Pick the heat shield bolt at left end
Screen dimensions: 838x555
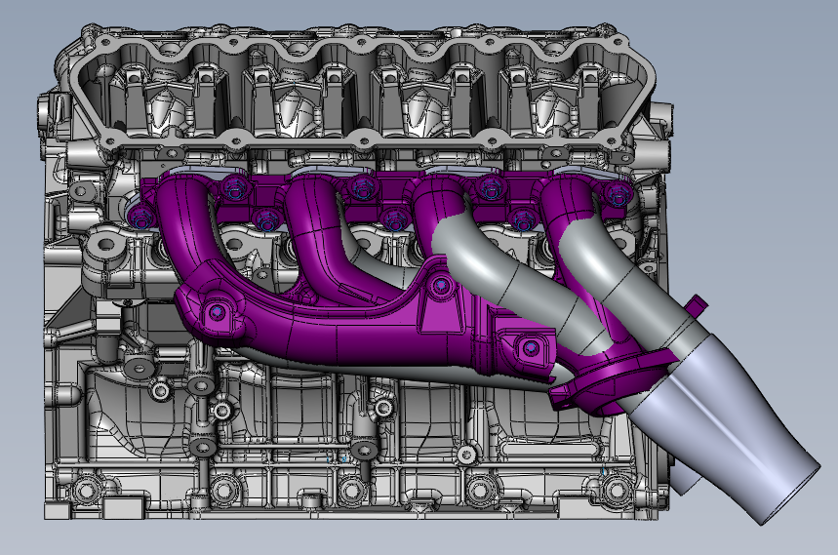click(x=217, y=313)
